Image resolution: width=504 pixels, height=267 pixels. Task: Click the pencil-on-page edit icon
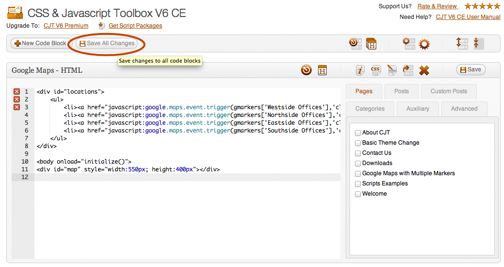coord(391,70)
